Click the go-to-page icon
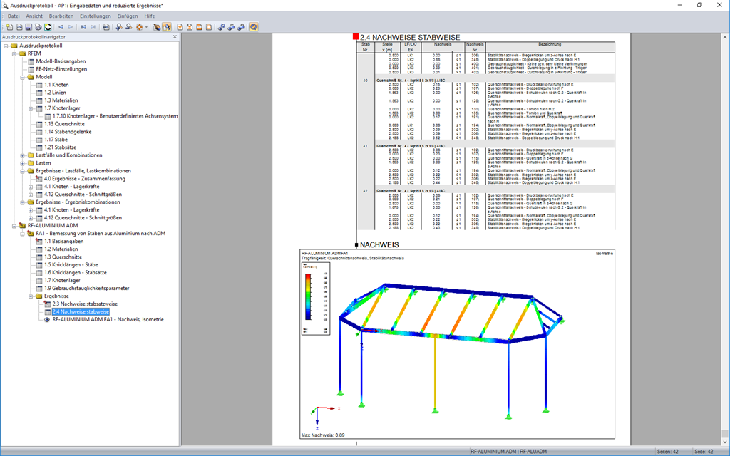 [106, 27]
